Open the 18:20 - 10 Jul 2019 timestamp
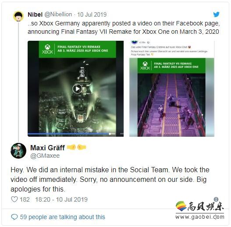Screen dimensions: 231x227 [x=61, y=199]
